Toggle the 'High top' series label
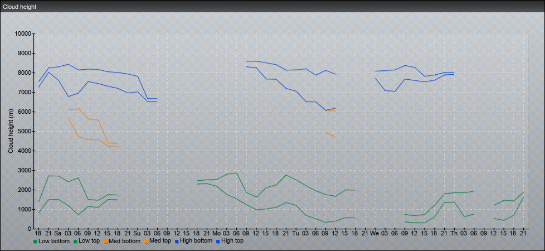Viewport: 545px width, 251px height. coord(232,240)
